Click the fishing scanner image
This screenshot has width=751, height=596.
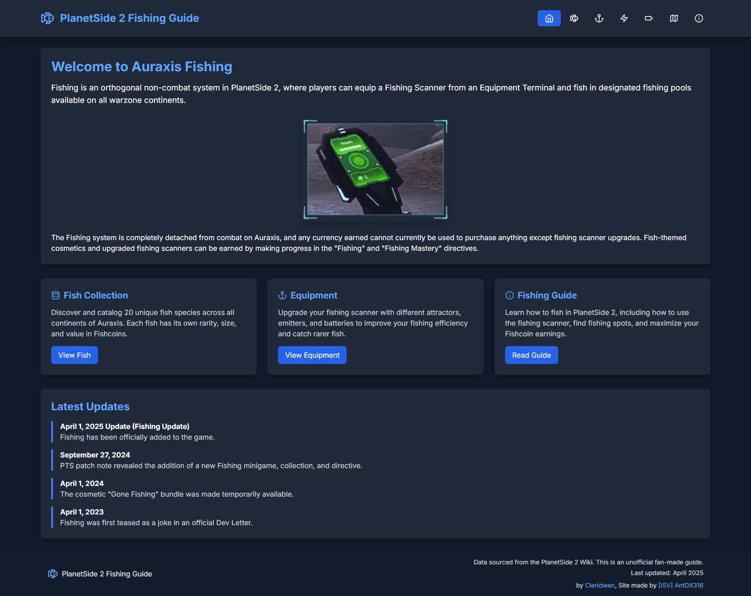point(375,170)
